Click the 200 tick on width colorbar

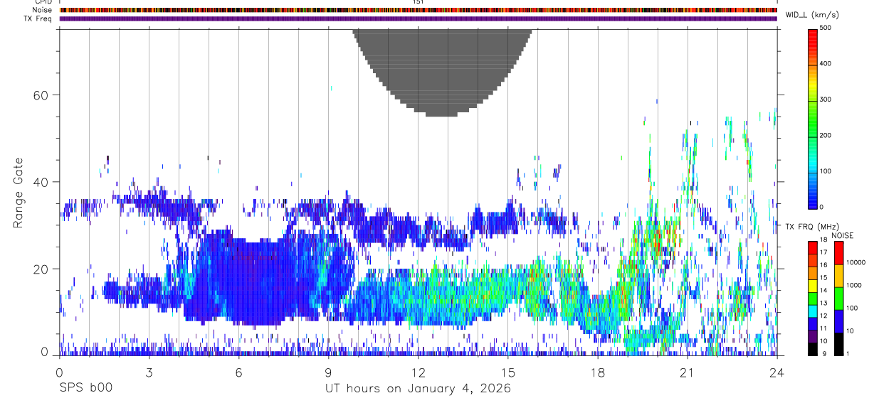tap(825, 135)
